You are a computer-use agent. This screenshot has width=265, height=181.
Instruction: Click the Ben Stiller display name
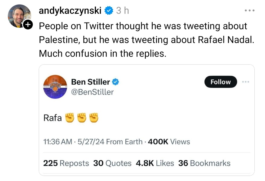click(x=90, y=82)
